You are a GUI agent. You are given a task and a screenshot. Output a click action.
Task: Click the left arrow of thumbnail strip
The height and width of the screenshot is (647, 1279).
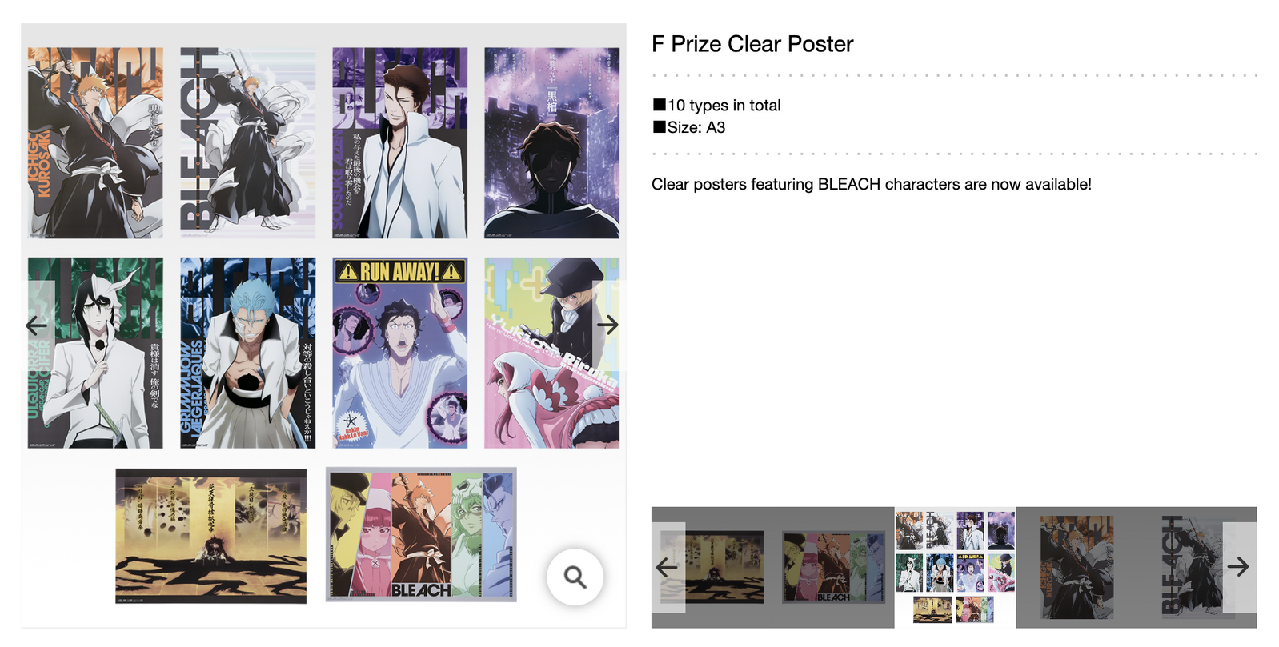click(668, 567)
